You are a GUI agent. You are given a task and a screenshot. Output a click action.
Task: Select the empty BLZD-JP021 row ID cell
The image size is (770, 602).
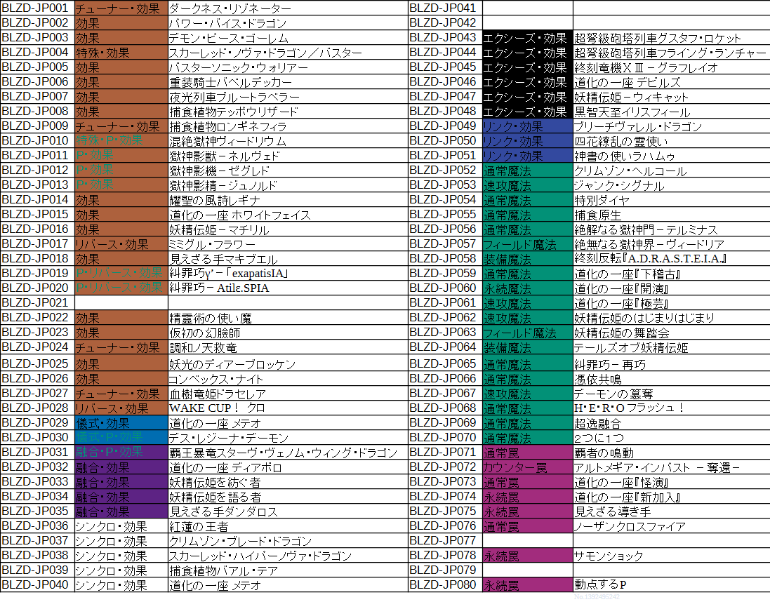[36, 302]
